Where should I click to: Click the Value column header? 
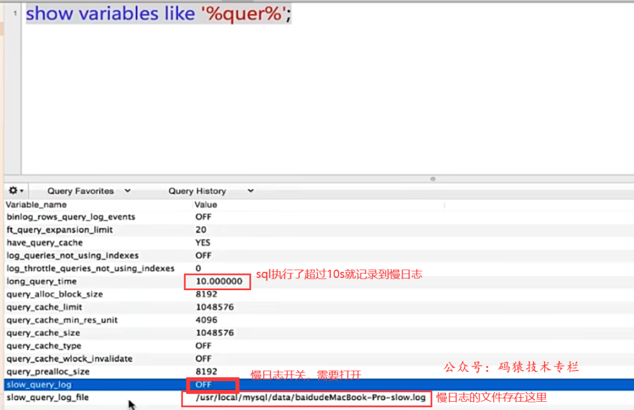205,204
